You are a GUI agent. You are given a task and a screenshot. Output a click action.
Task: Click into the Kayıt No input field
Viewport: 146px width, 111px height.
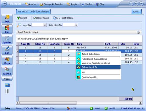coord(38,25)
